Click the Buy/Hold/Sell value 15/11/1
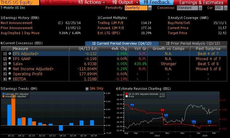 point(220,23)
